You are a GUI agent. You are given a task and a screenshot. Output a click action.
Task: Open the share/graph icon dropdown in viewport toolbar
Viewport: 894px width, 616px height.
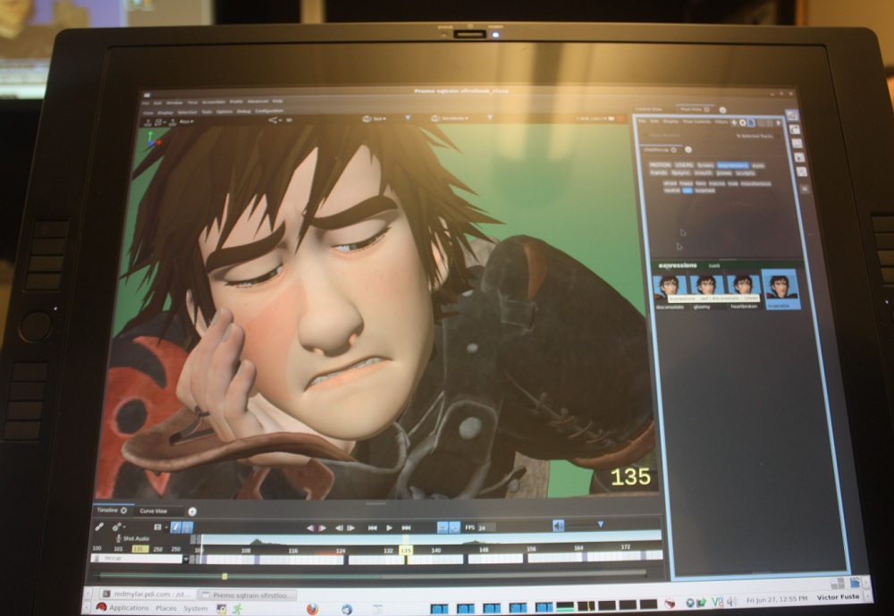coord(275,121)
